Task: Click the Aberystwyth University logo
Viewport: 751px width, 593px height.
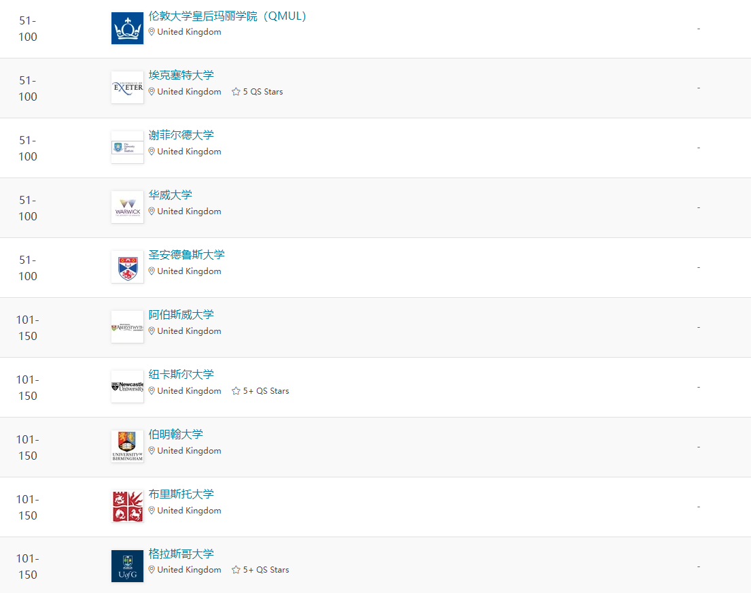Action: tap(127, 327)
